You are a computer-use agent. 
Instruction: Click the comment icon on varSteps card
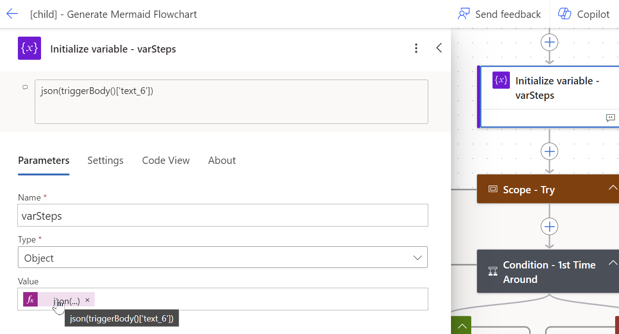coord(610,118)
